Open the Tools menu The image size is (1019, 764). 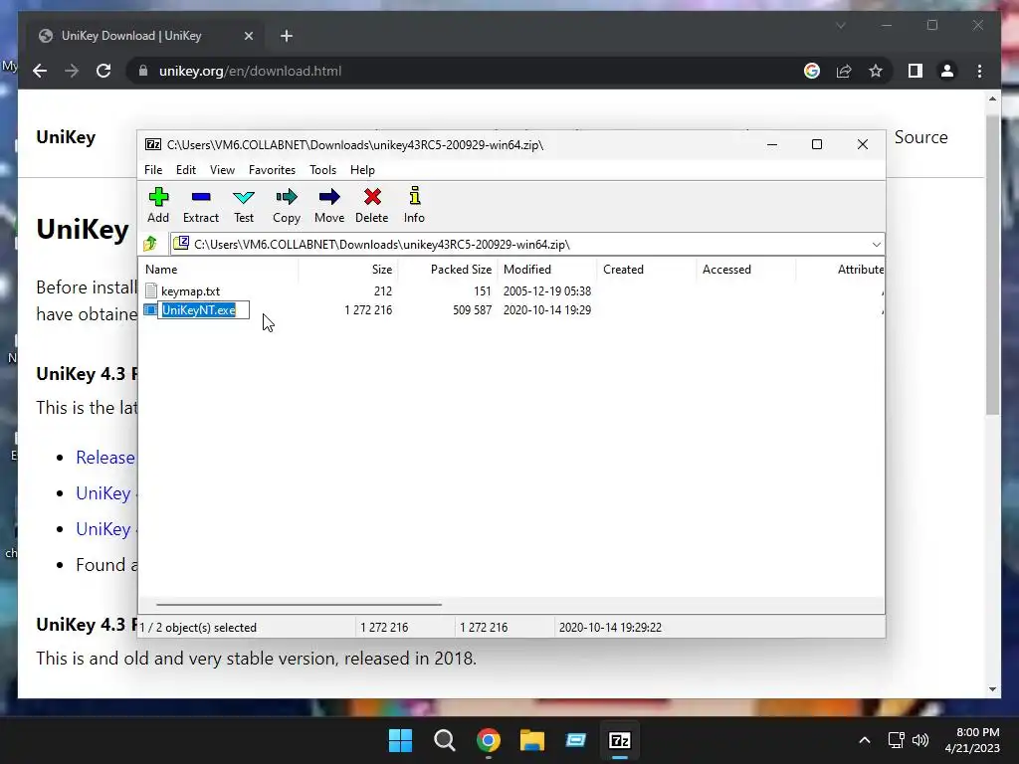click(x=323, y=169)
